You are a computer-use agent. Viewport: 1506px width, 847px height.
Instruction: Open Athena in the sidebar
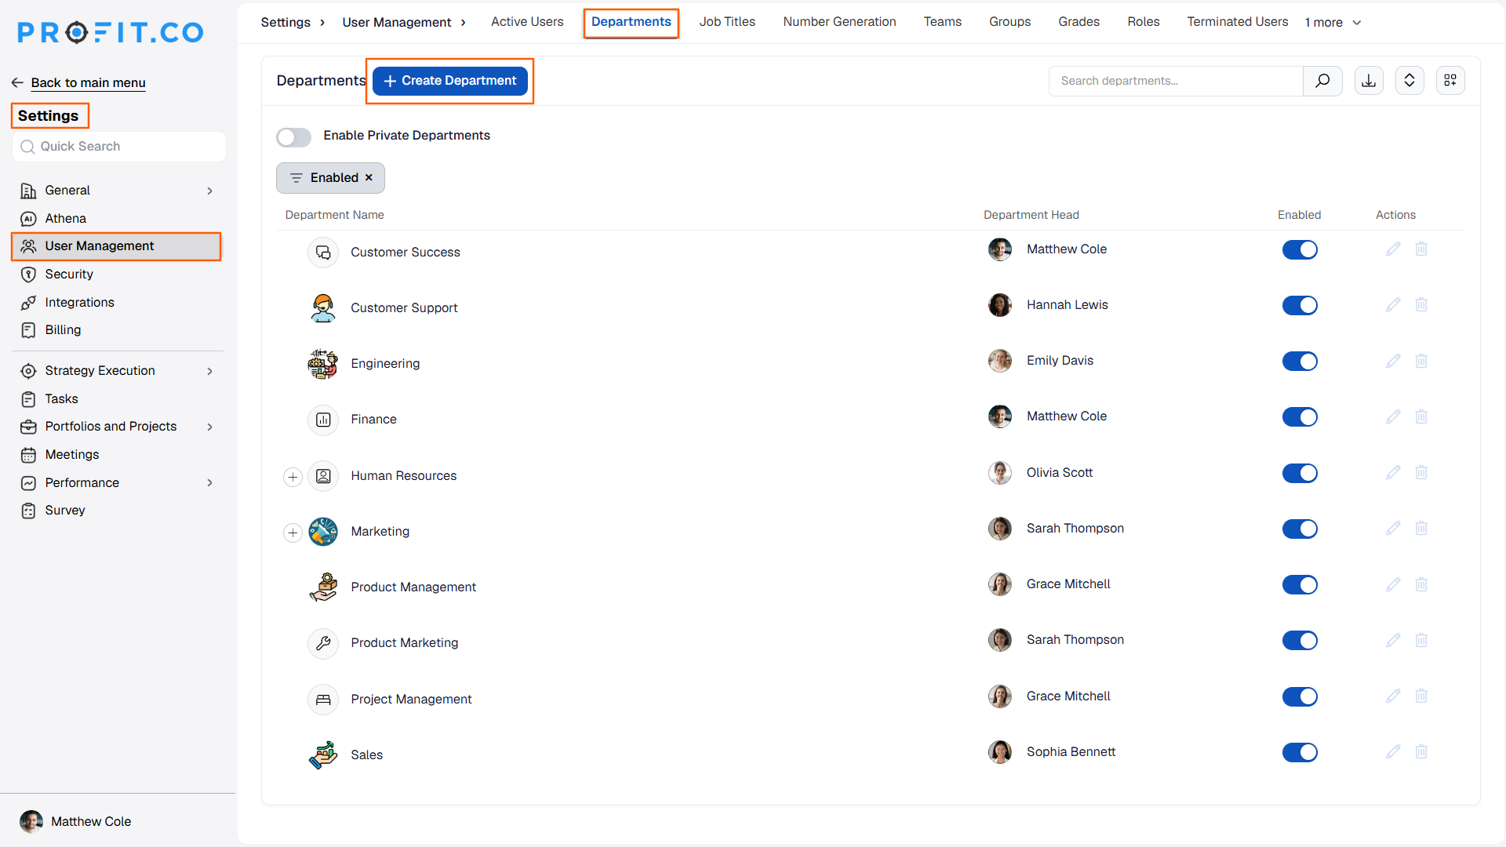coord(65,218)
